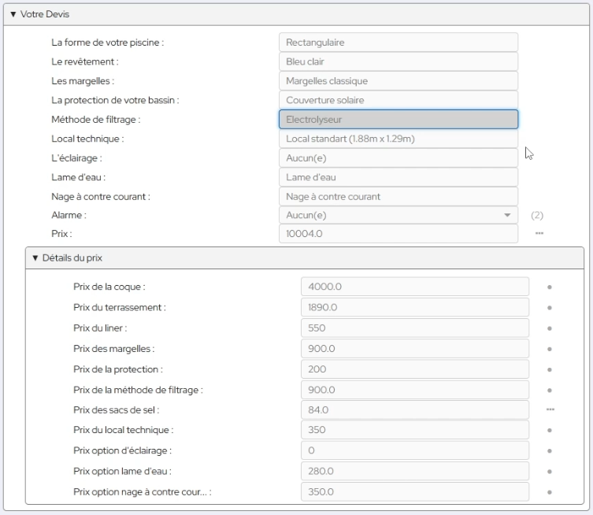Click the Nage à contre courant value field
This screenshot has height=515, width=593.
click(x=398, y=197)
